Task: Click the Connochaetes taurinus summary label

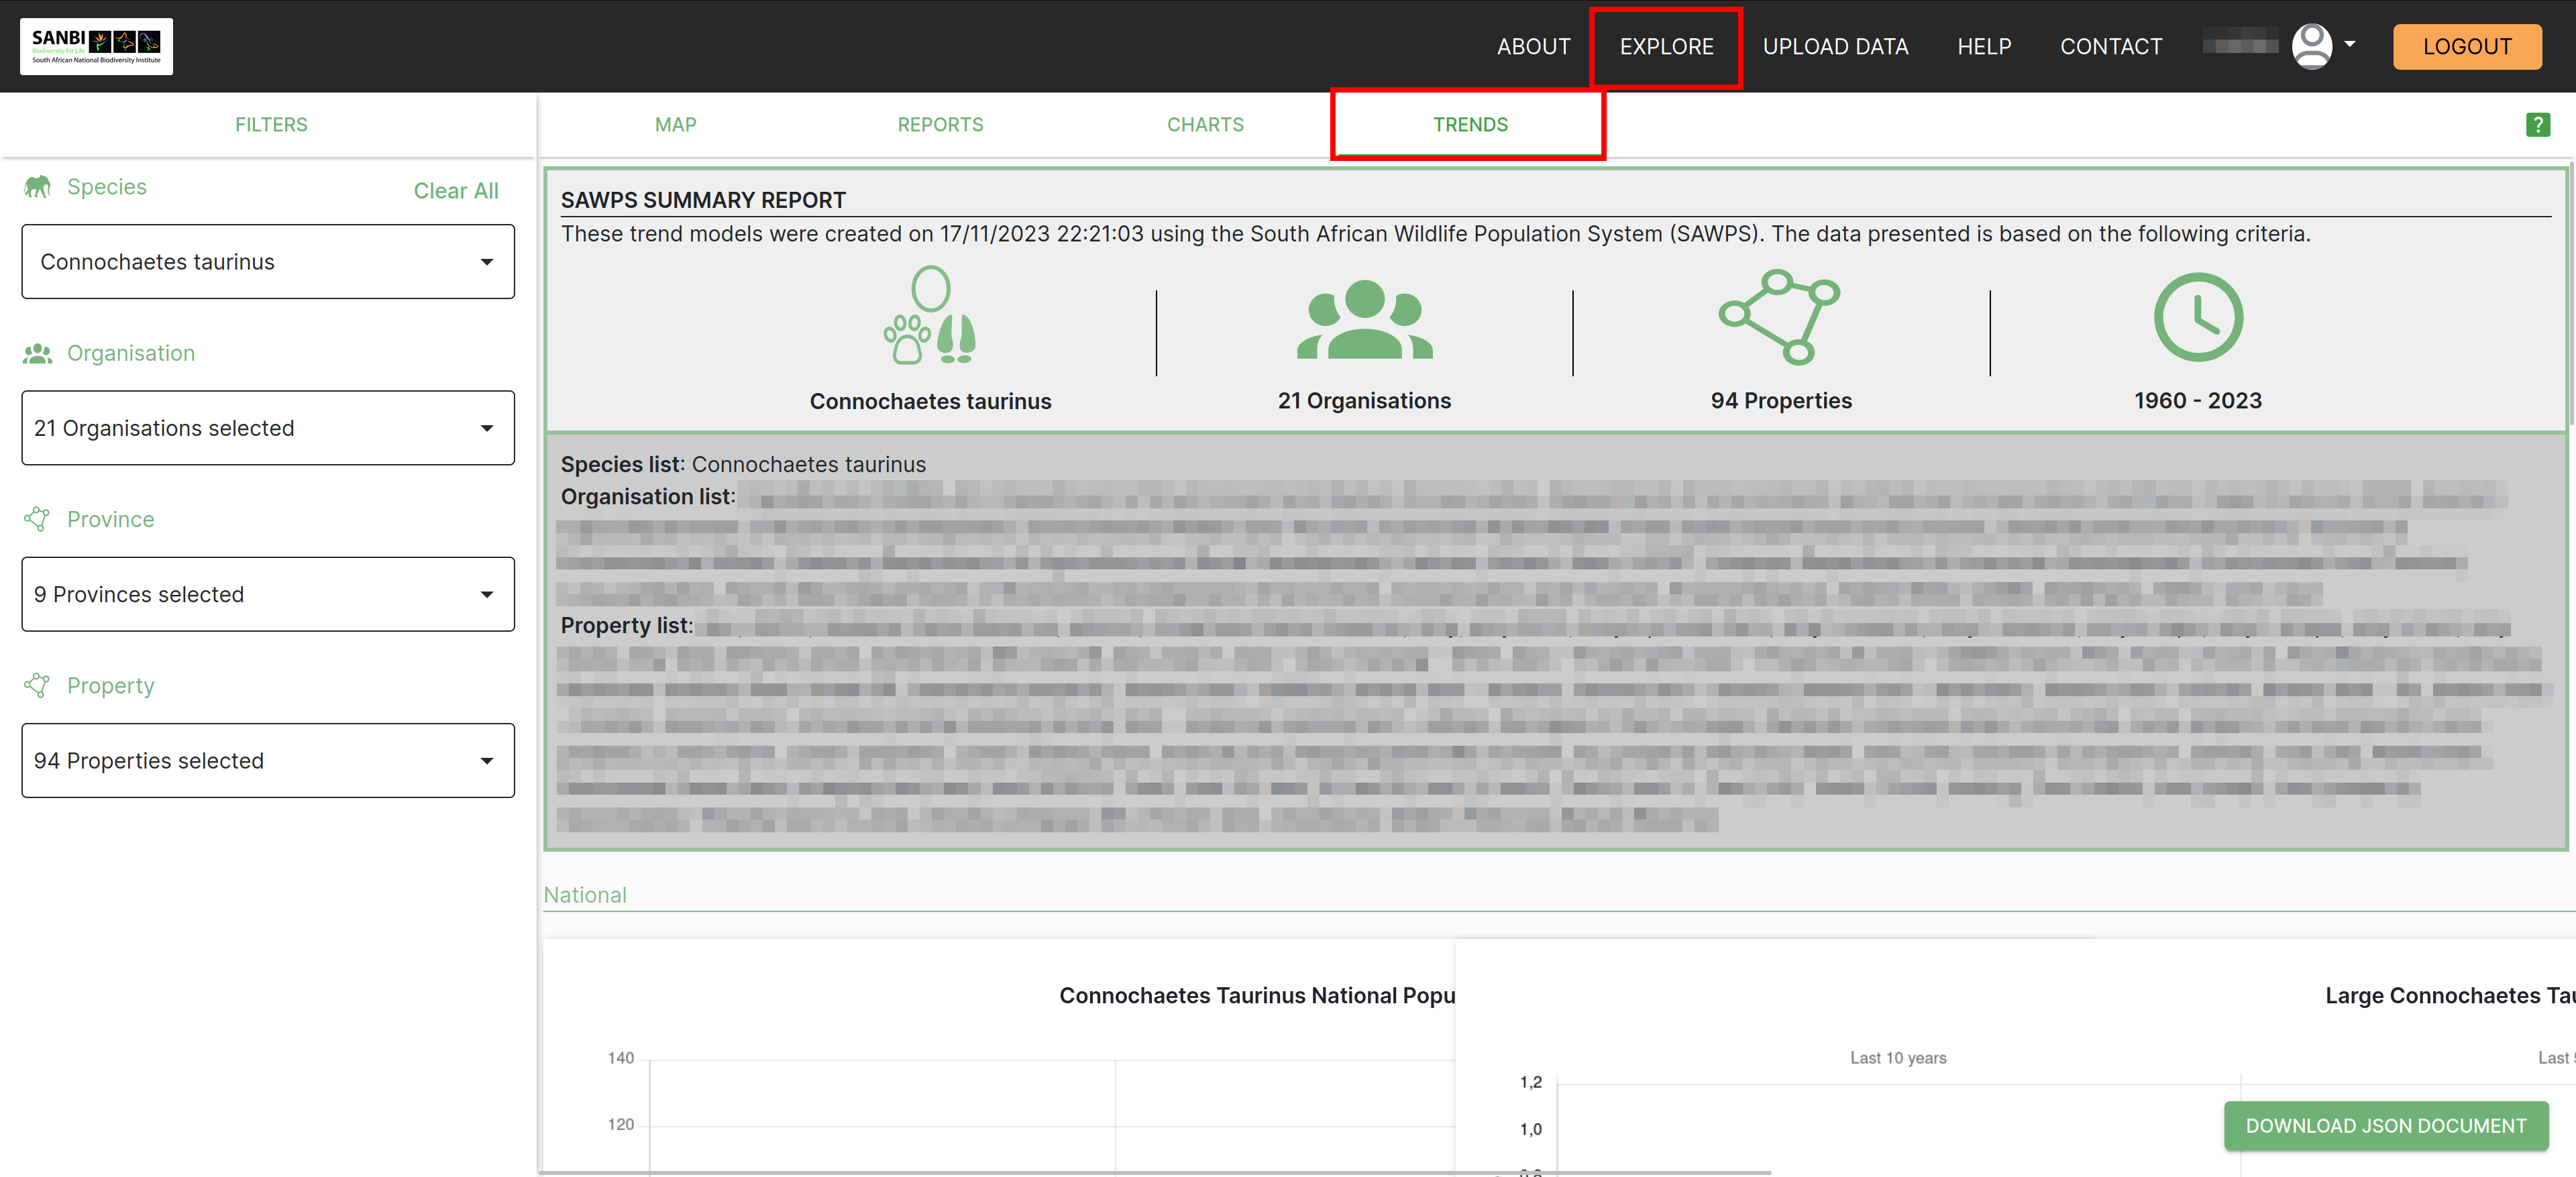Action: click(x=930, y=401)
